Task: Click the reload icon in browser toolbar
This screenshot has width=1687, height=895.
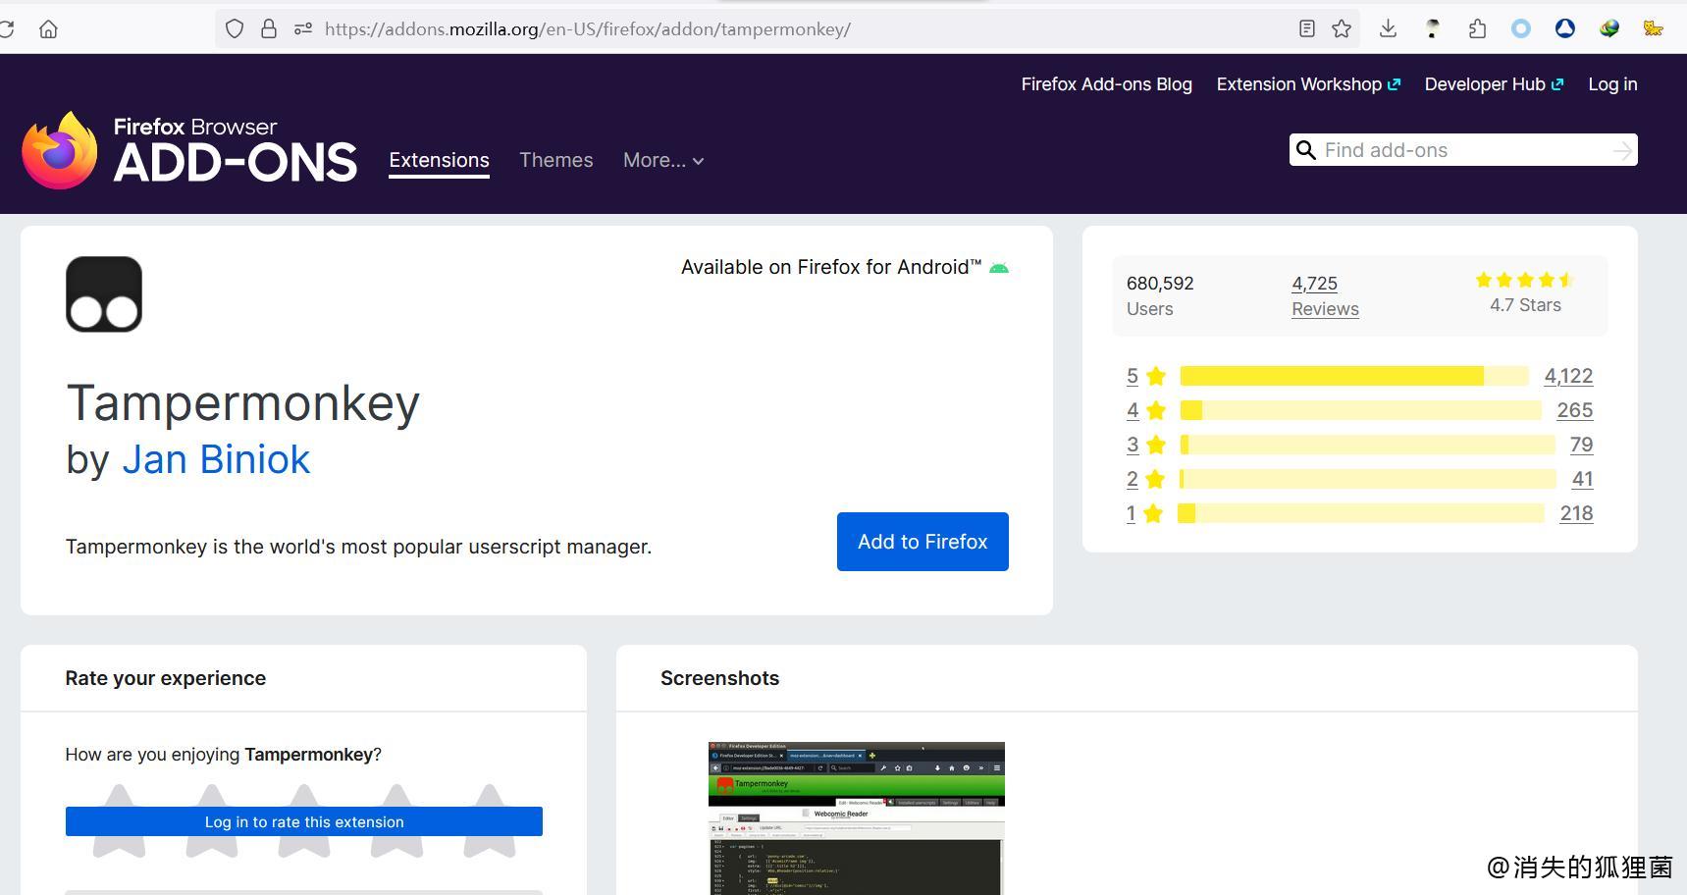Action: [6, 29]
